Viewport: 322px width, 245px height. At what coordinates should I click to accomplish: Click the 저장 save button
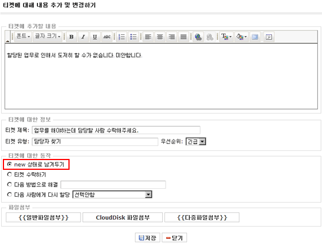147,238
